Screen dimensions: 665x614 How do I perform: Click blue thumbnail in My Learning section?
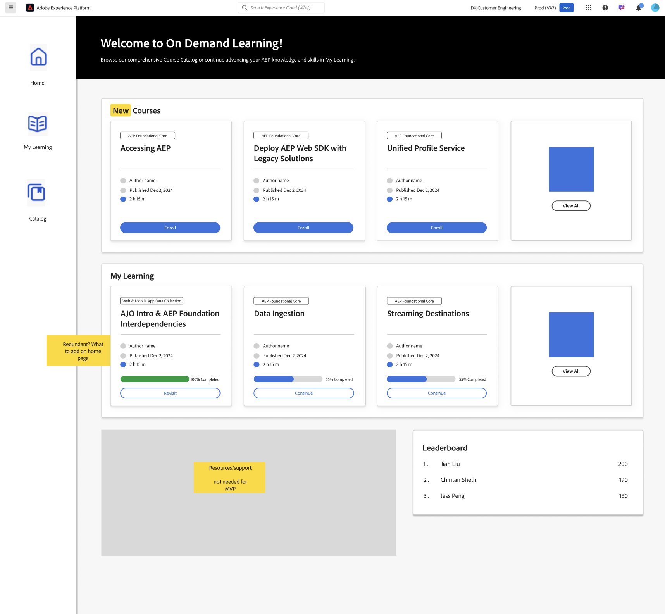coord(571,335)
